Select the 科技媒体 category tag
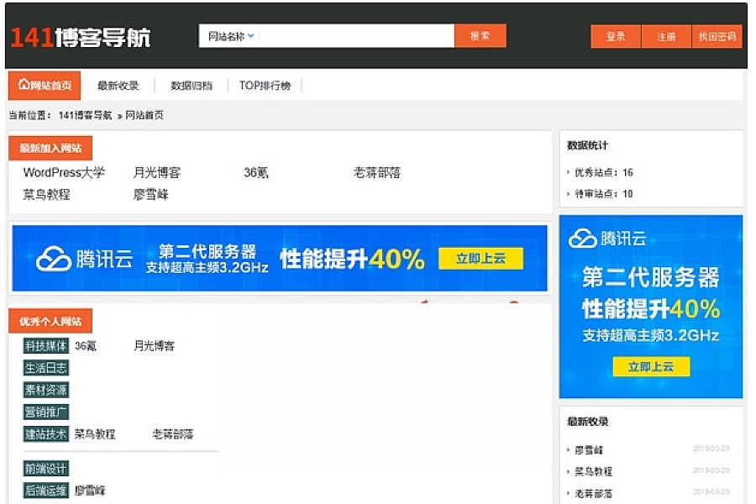Viewport: 756px width, 504px height. 45,346
